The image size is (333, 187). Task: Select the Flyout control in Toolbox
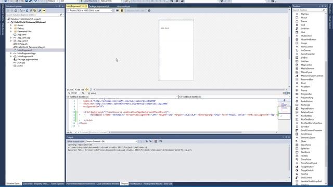(304, 18)
